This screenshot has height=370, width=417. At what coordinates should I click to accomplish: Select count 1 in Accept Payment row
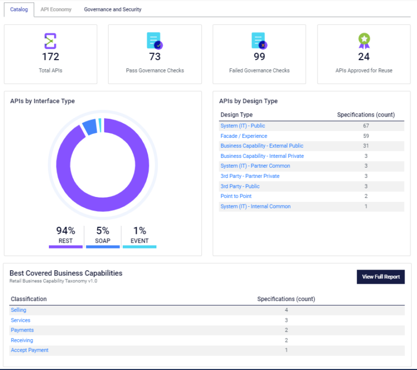286,350
